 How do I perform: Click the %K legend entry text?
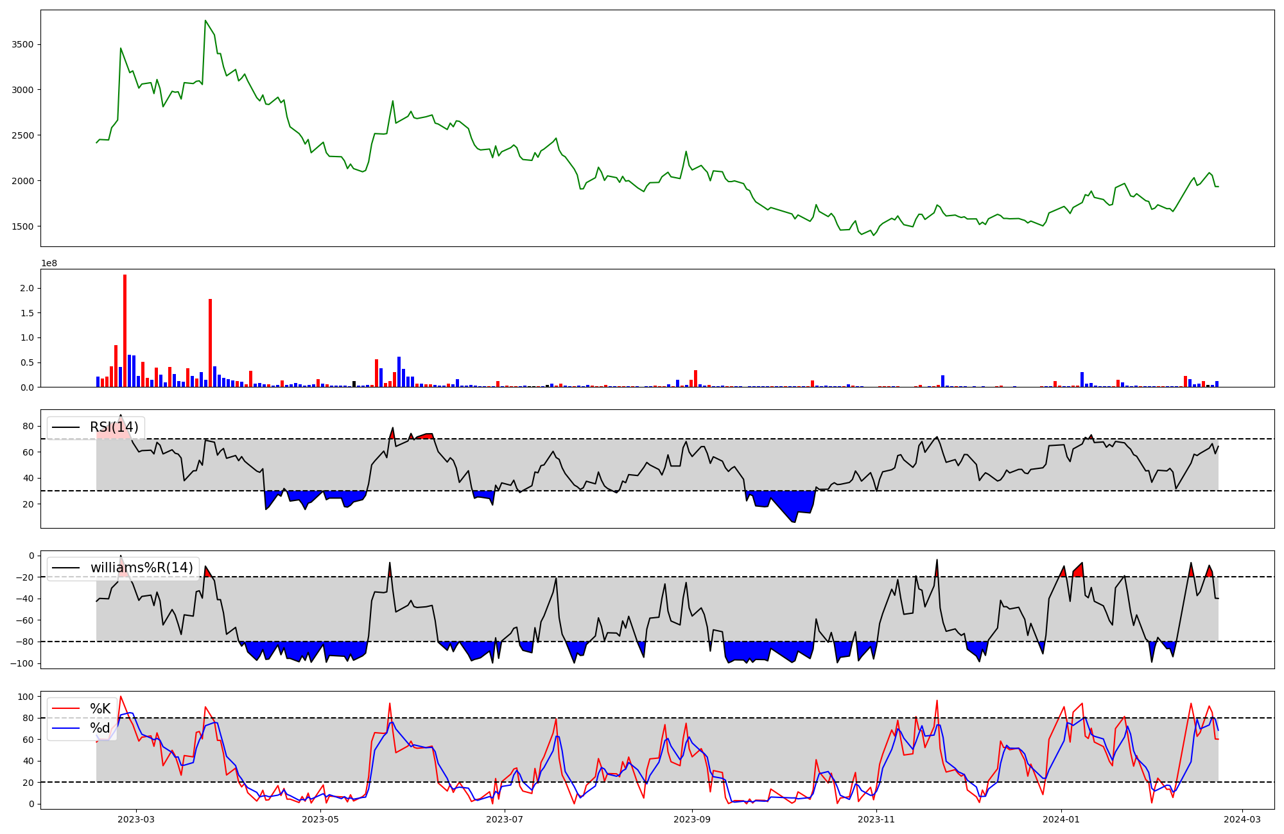(x=100, y=709)
